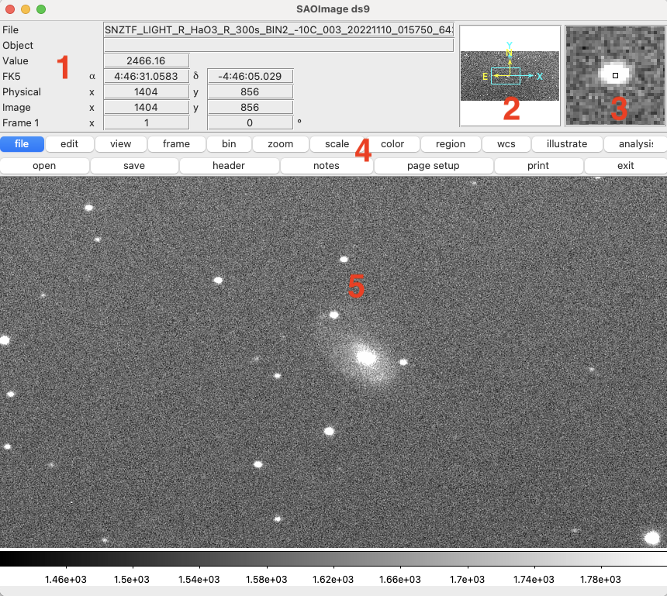Show the FITS header
This screenshot has width=667, height=596.
229,166
